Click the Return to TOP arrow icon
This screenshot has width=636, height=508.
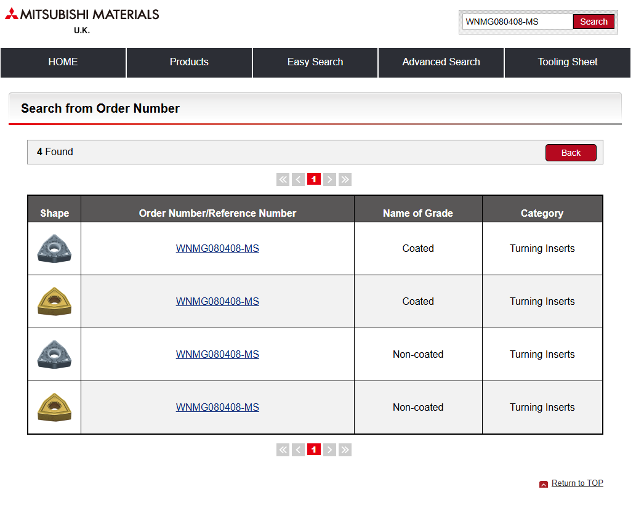(544, 484)
